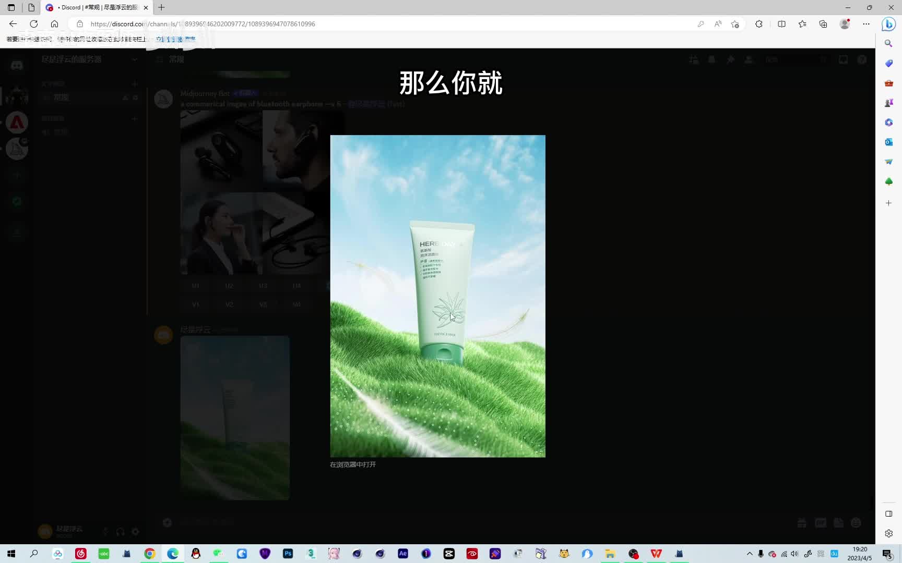Click the Discord URL address bar
902x563 pixels.
(x=365, y=24)
